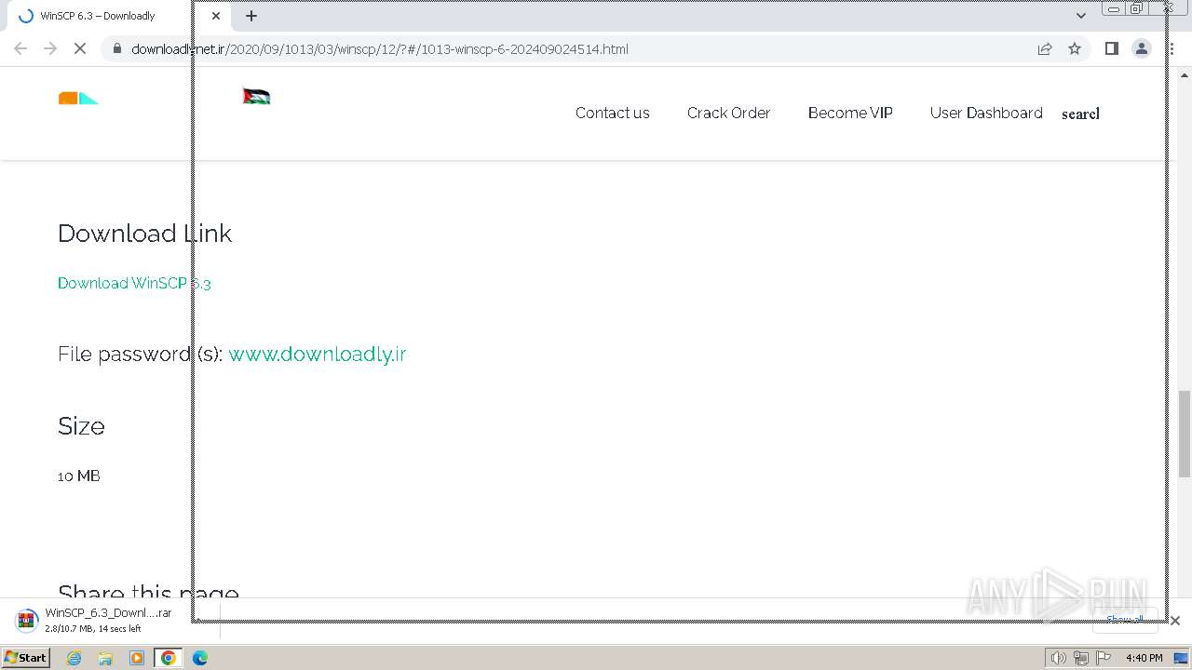Image resolution: width=1192 pixels, height=670 pixels.
Task: Stop loading the page
Action: coord(80,48)
